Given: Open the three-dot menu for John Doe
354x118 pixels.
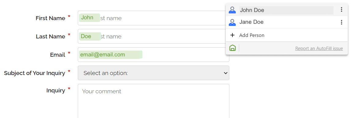Looking at the screenshot, I should point(341,9).
